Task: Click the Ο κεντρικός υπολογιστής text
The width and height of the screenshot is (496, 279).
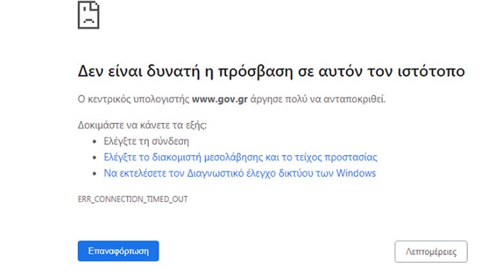Action: pos(133,100)
